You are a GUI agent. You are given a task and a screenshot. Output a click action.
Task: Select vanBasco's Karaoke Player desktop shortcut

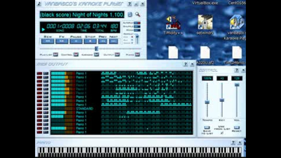tap(236, 28)
